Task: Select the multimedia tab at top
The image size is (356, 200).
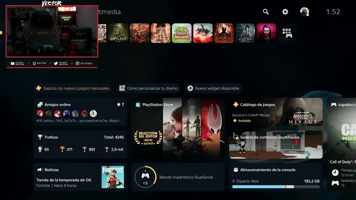Action: [x=110, y=12]
